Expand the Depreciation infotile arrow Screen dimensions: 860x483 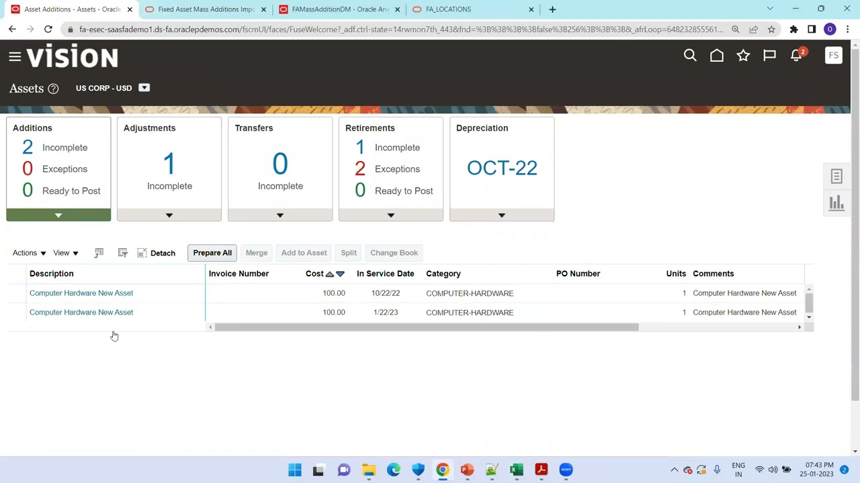click(502, 215)
